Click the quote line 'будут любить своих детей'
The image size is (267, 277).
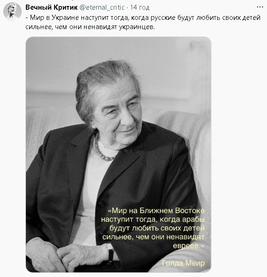pos(157,228)
